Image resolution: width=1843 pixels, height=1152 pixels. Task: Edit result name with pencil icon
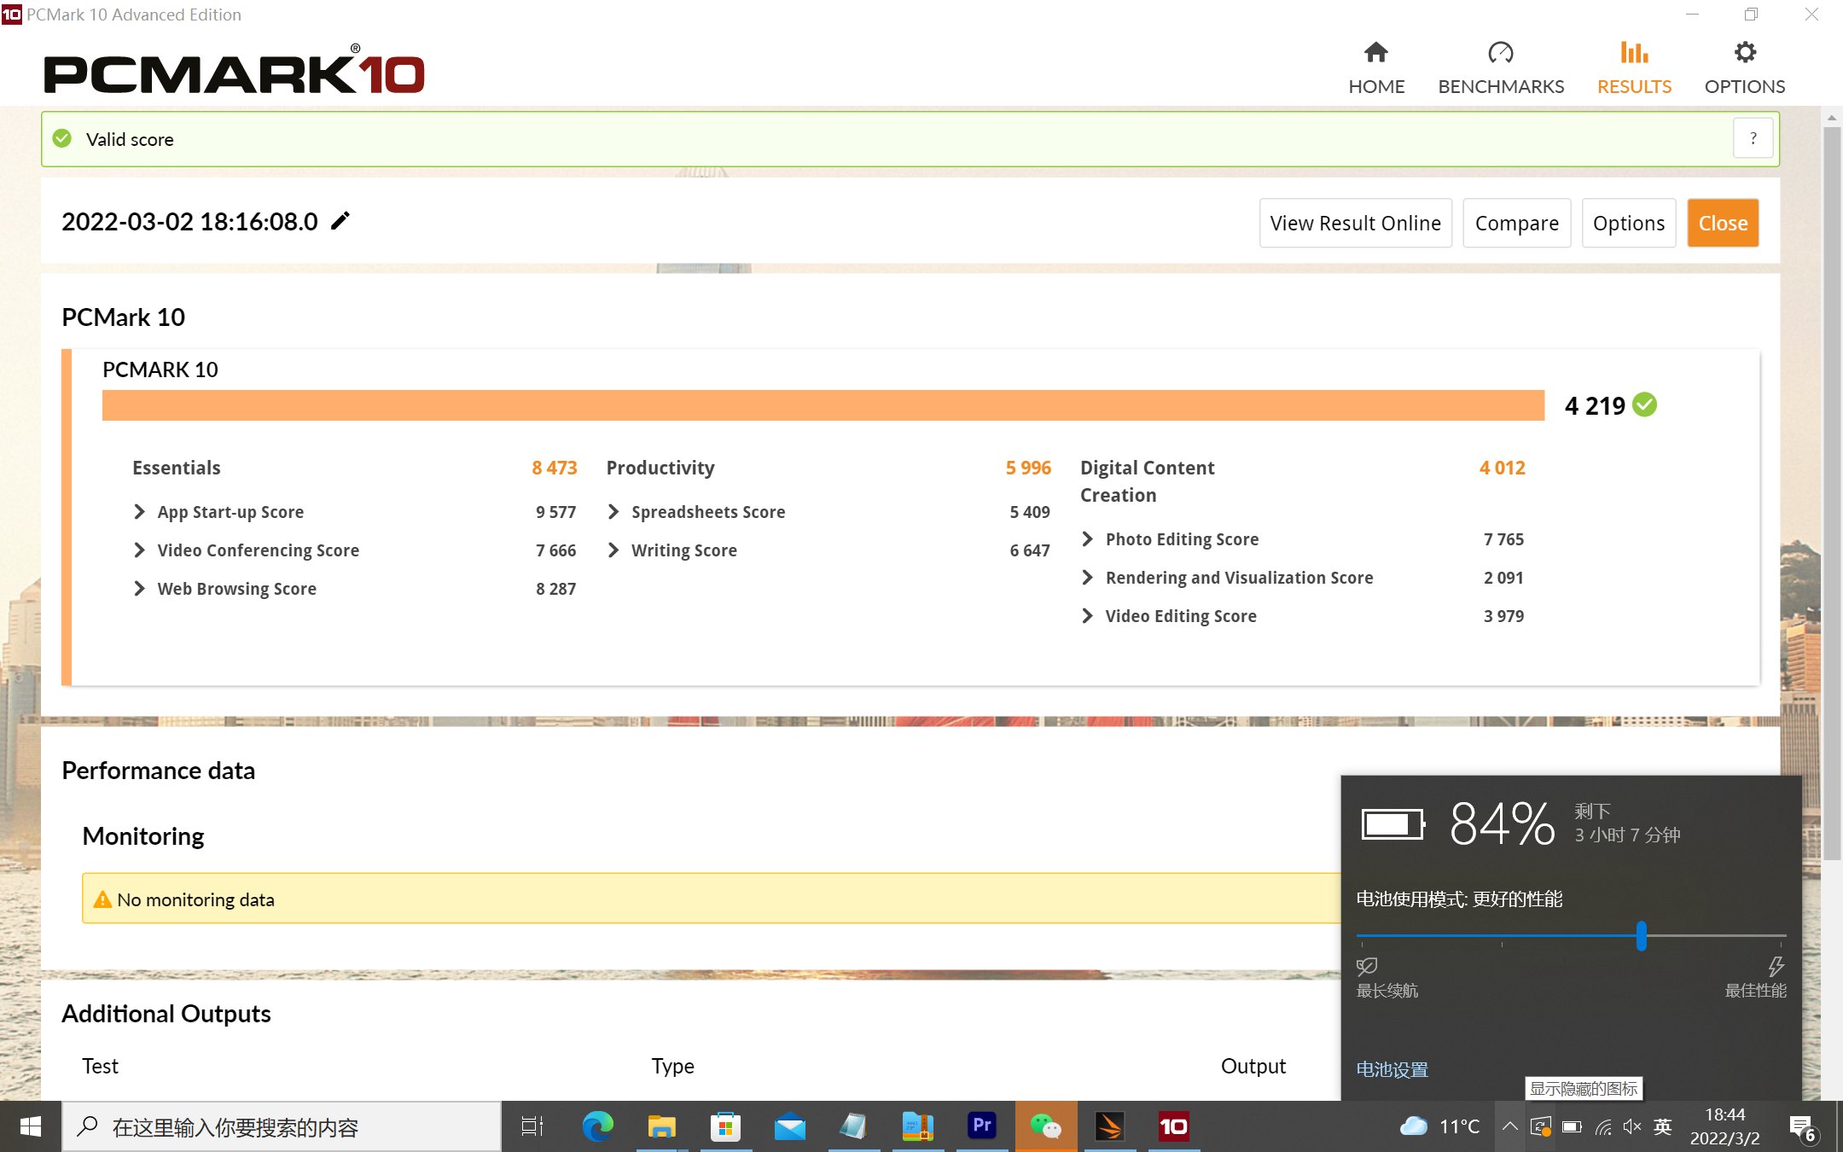(340, 221)
